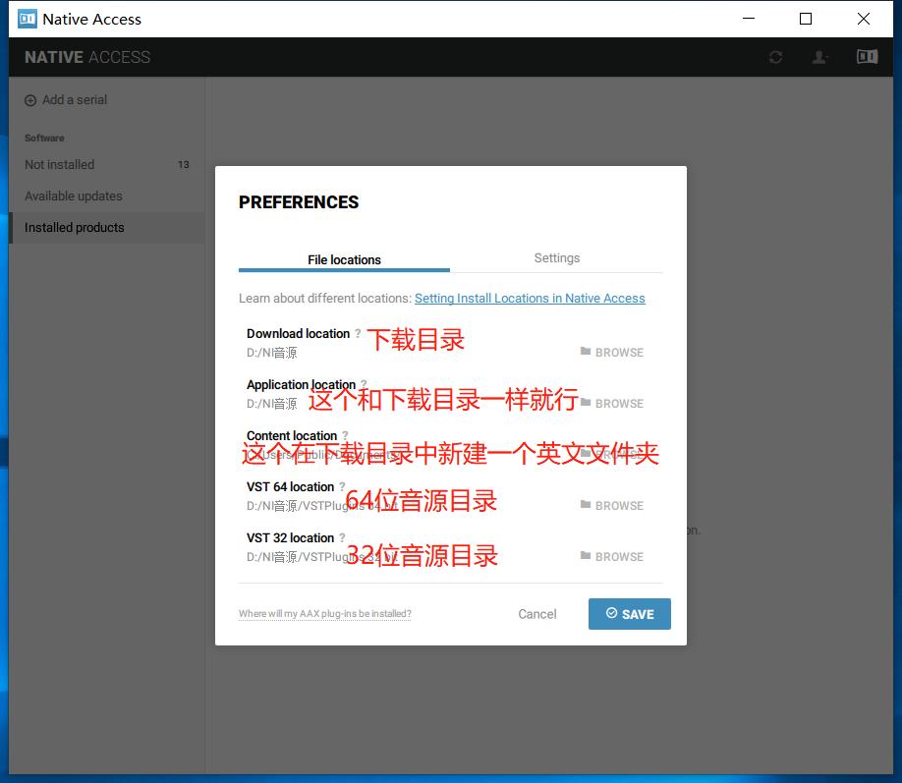Screen dimensions: 902x783
Task: Click the NI logo icon top right
Action: [866, 56]
